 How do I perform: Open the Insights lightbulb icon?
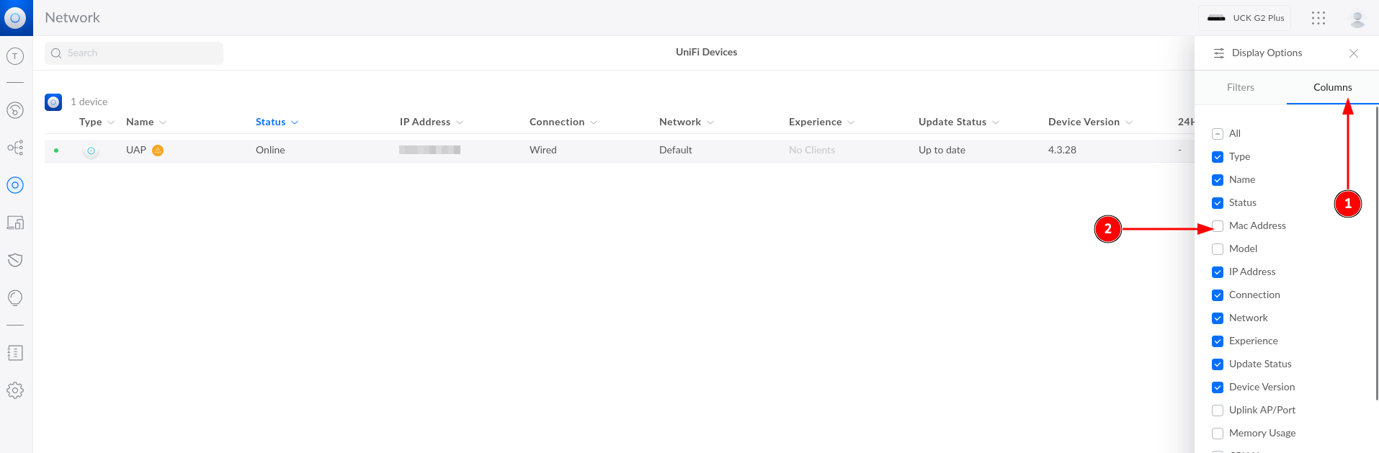pos(15,297)
